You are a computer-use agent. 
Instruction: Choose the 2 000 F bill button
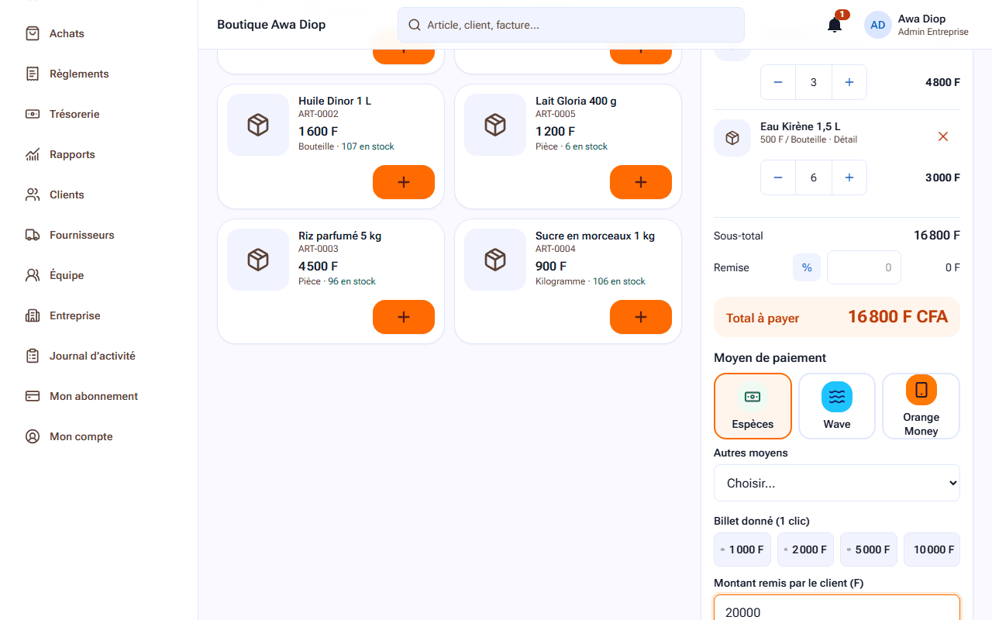tap(806, 549)
